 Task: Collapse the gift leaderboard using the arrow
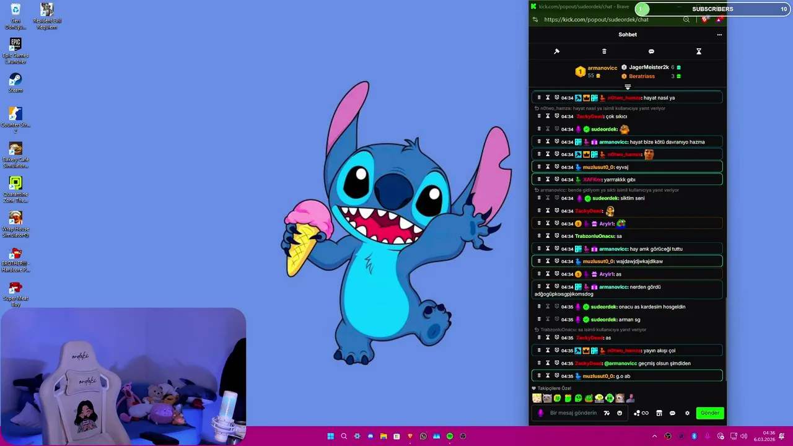click(628, 87)
